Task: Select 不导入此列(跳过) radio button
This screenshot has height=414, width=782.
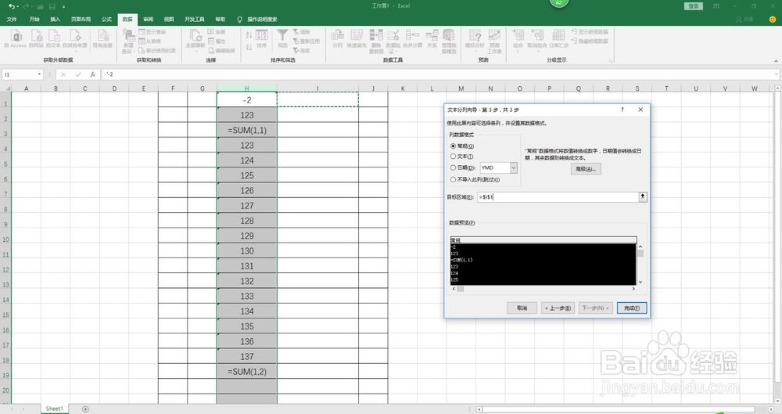Action: [453, 179]
